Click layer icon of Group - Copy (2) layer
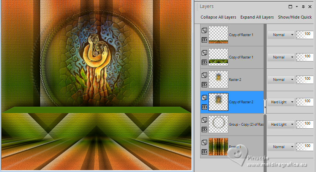Image resolution: width=316 pixels, height=172 pixels. click(204, 120)
